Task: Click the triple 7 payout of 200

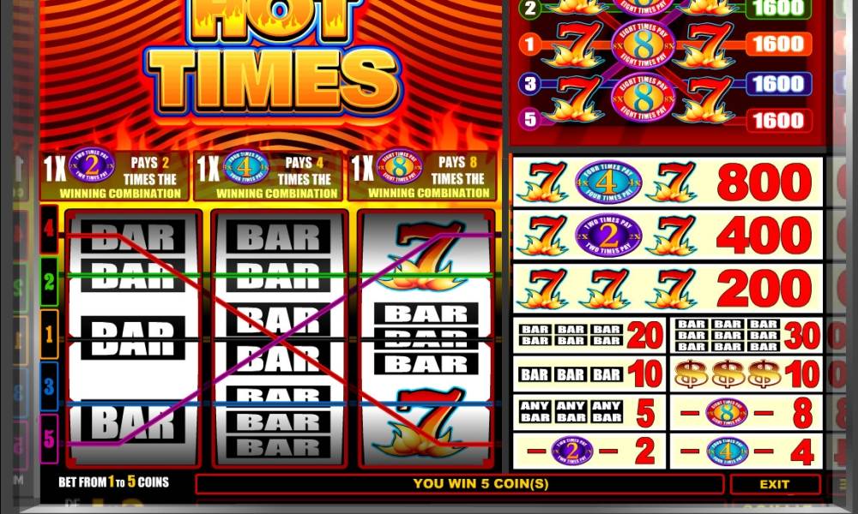Action: 668,289
